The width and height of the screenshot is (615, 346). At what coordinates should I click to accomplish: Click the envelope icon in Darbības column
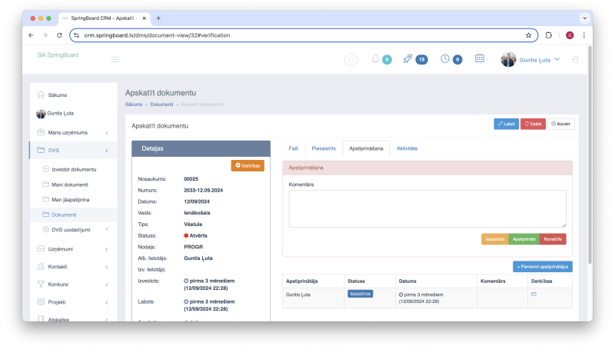point(534,294)
